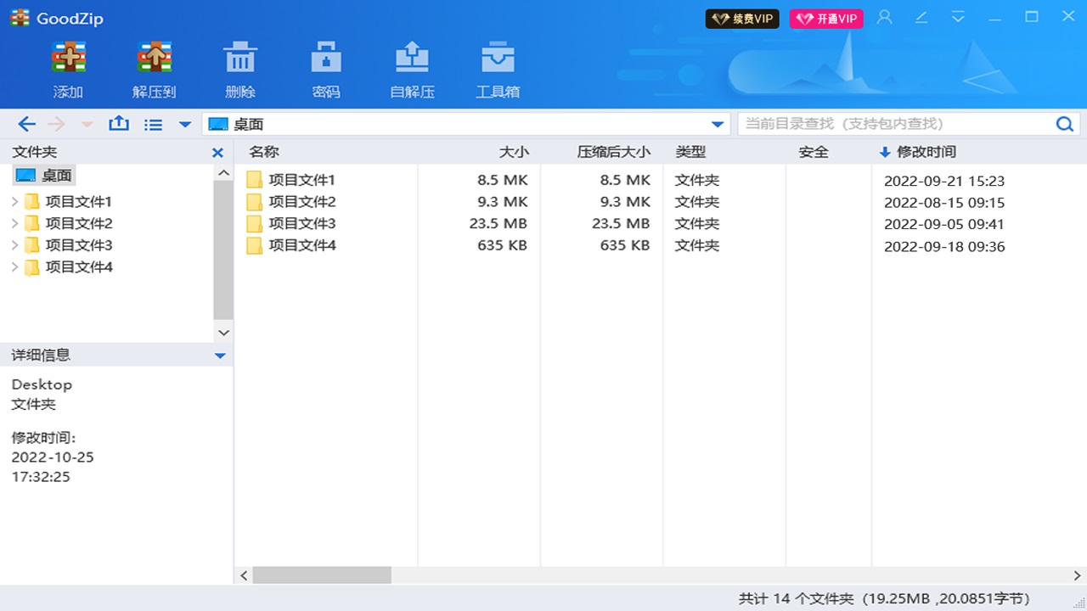Click the 开通VIP button
This screenshot has width=1087, height=611.
[826, 17]
